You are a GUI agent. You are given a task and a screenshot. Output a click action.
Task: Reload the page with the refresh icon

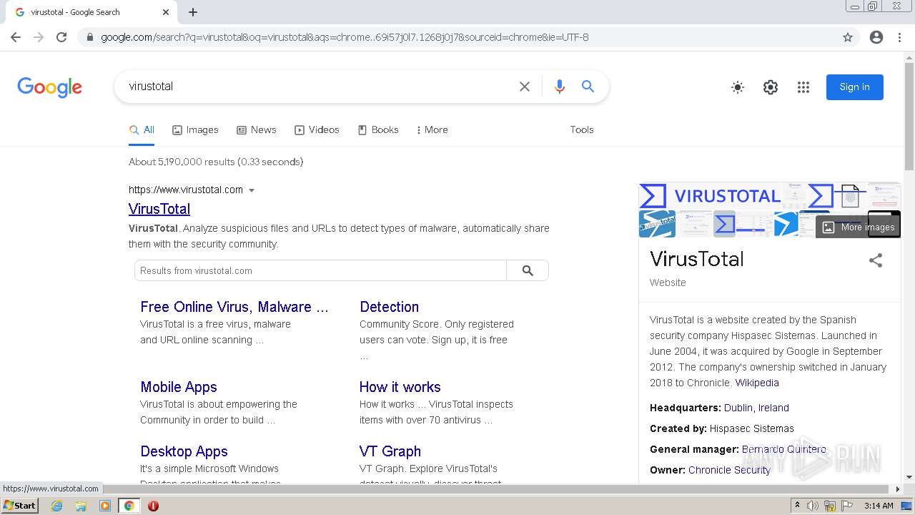[61, 37]
